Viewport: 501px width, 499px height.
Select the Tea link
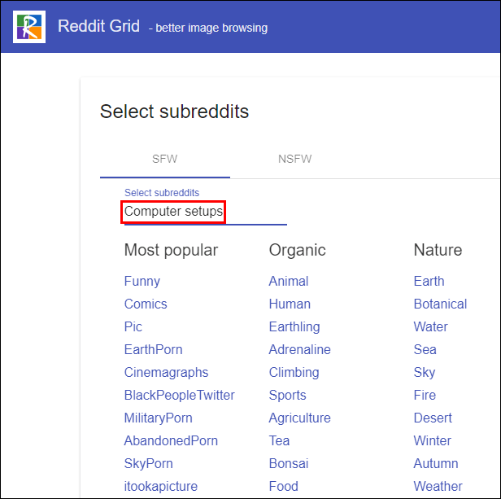tap(279, 440)
